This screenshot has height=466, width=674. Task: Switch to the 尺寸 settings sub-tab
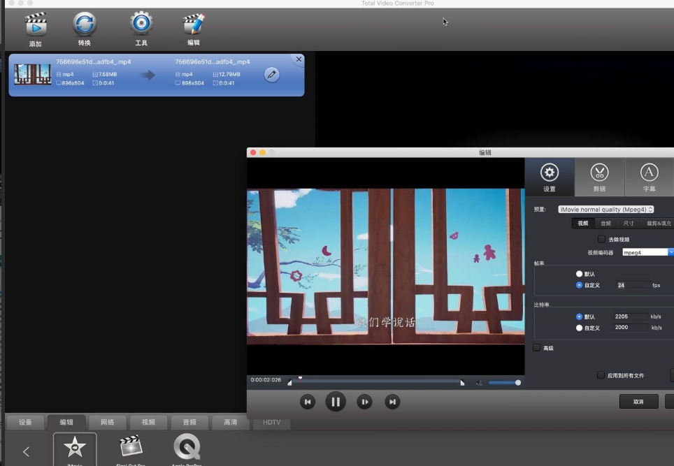[629, 224]
